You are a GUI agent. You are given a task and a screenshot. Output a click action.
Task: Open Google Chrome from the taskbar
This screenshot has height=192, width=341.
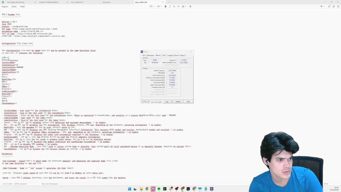147,189
